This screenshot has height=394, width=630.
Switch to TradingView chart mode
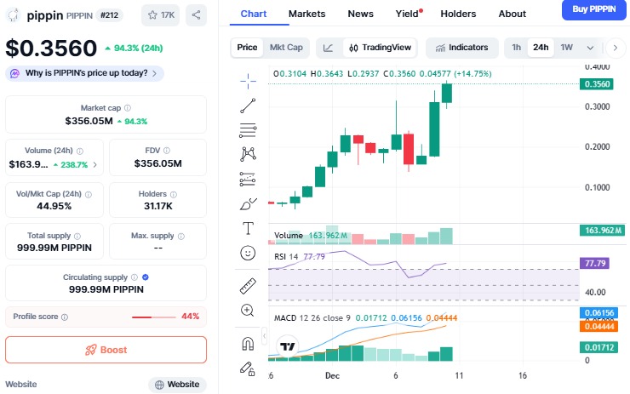click(380, 48)
